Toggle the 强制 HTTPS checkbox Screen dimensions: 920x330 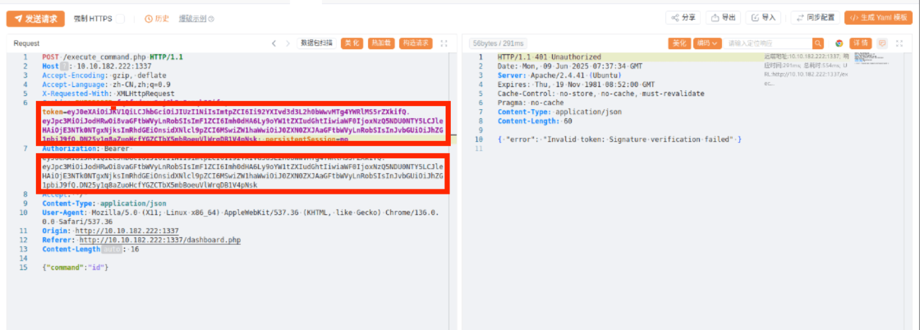tap(120, 19)
